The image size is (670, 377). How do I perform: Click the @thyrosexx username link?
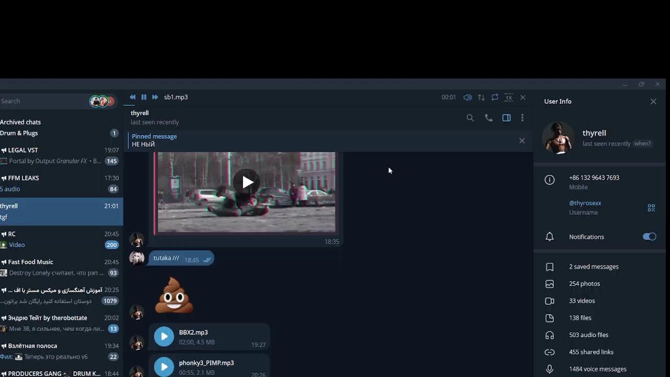tap(585, 203)
